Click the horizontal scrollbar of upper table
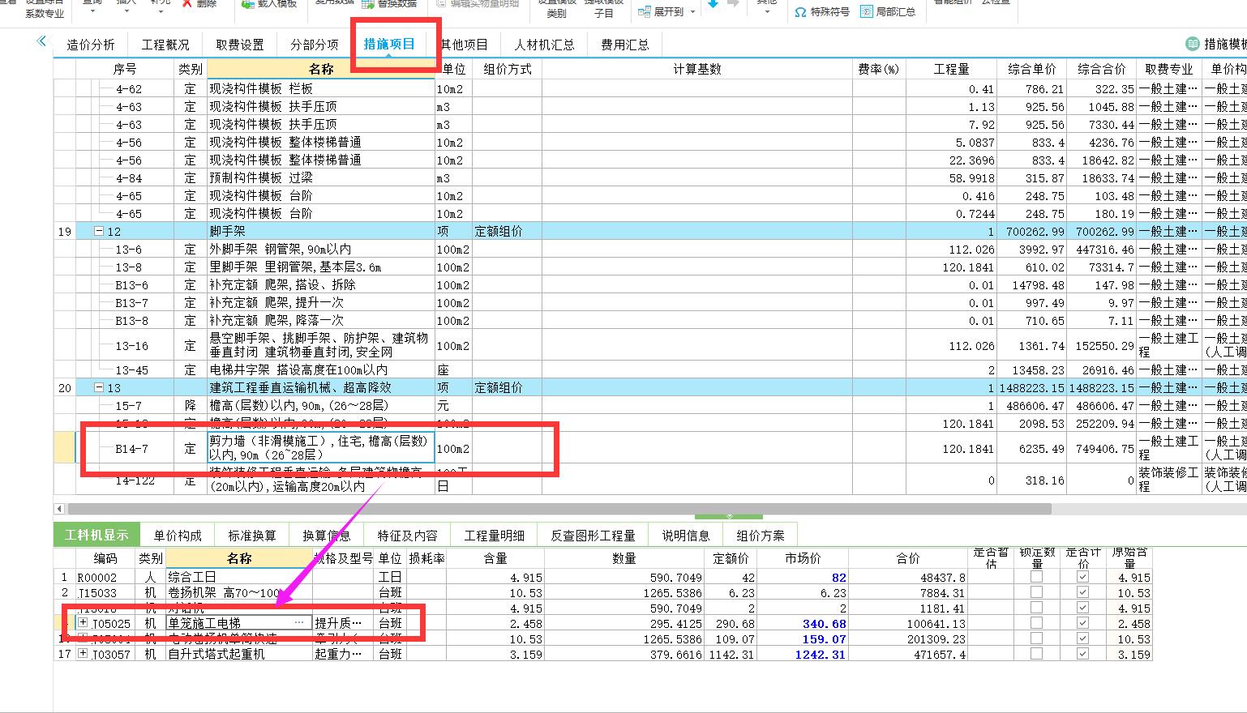This screenshot has height=713, width=1247. [x=559, y=509]
